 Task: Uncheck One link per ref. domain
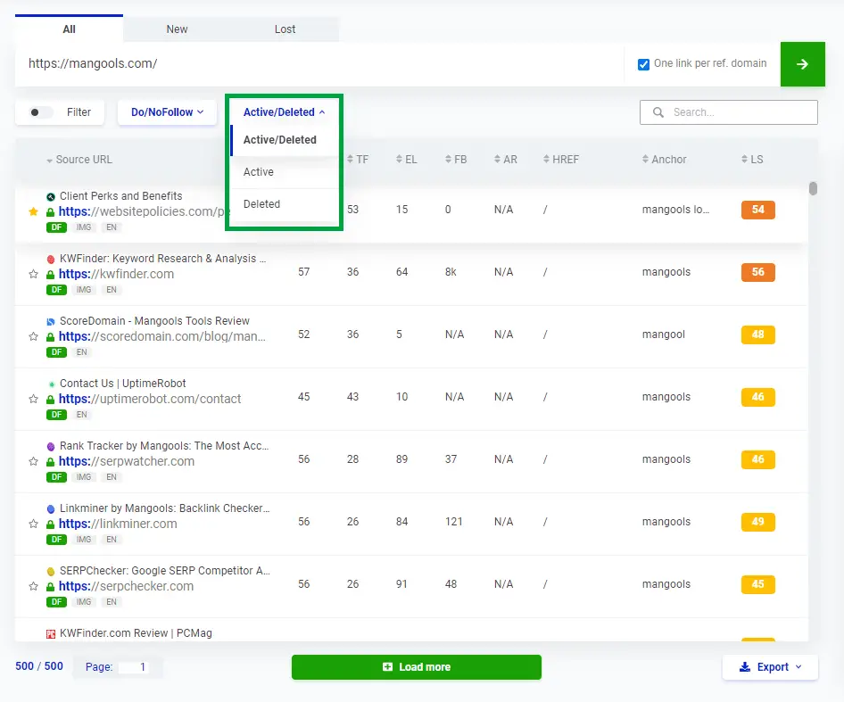click(x=643, y=64)
